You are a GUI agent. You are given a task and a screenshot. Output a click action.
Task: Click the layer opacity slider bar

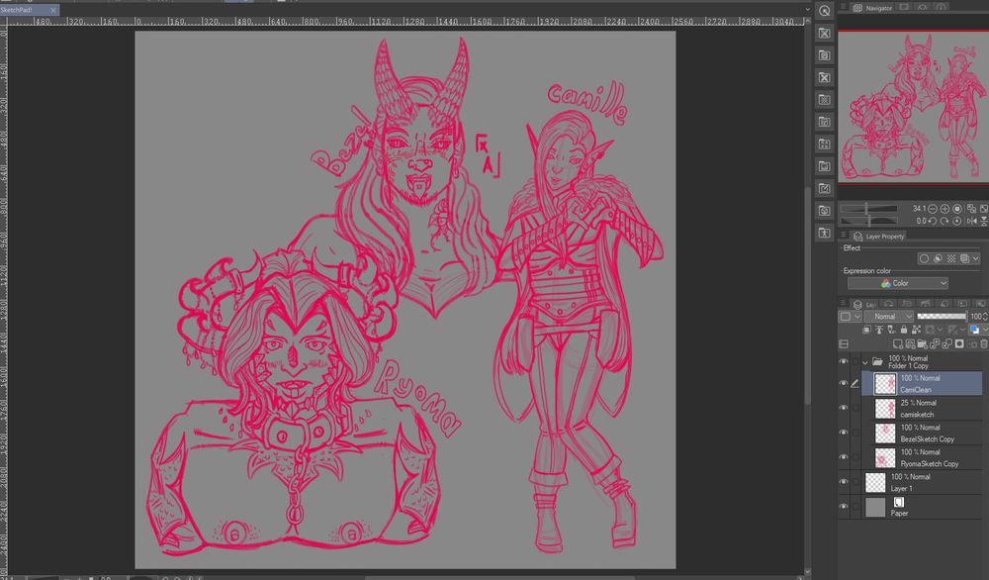[940, 316]
